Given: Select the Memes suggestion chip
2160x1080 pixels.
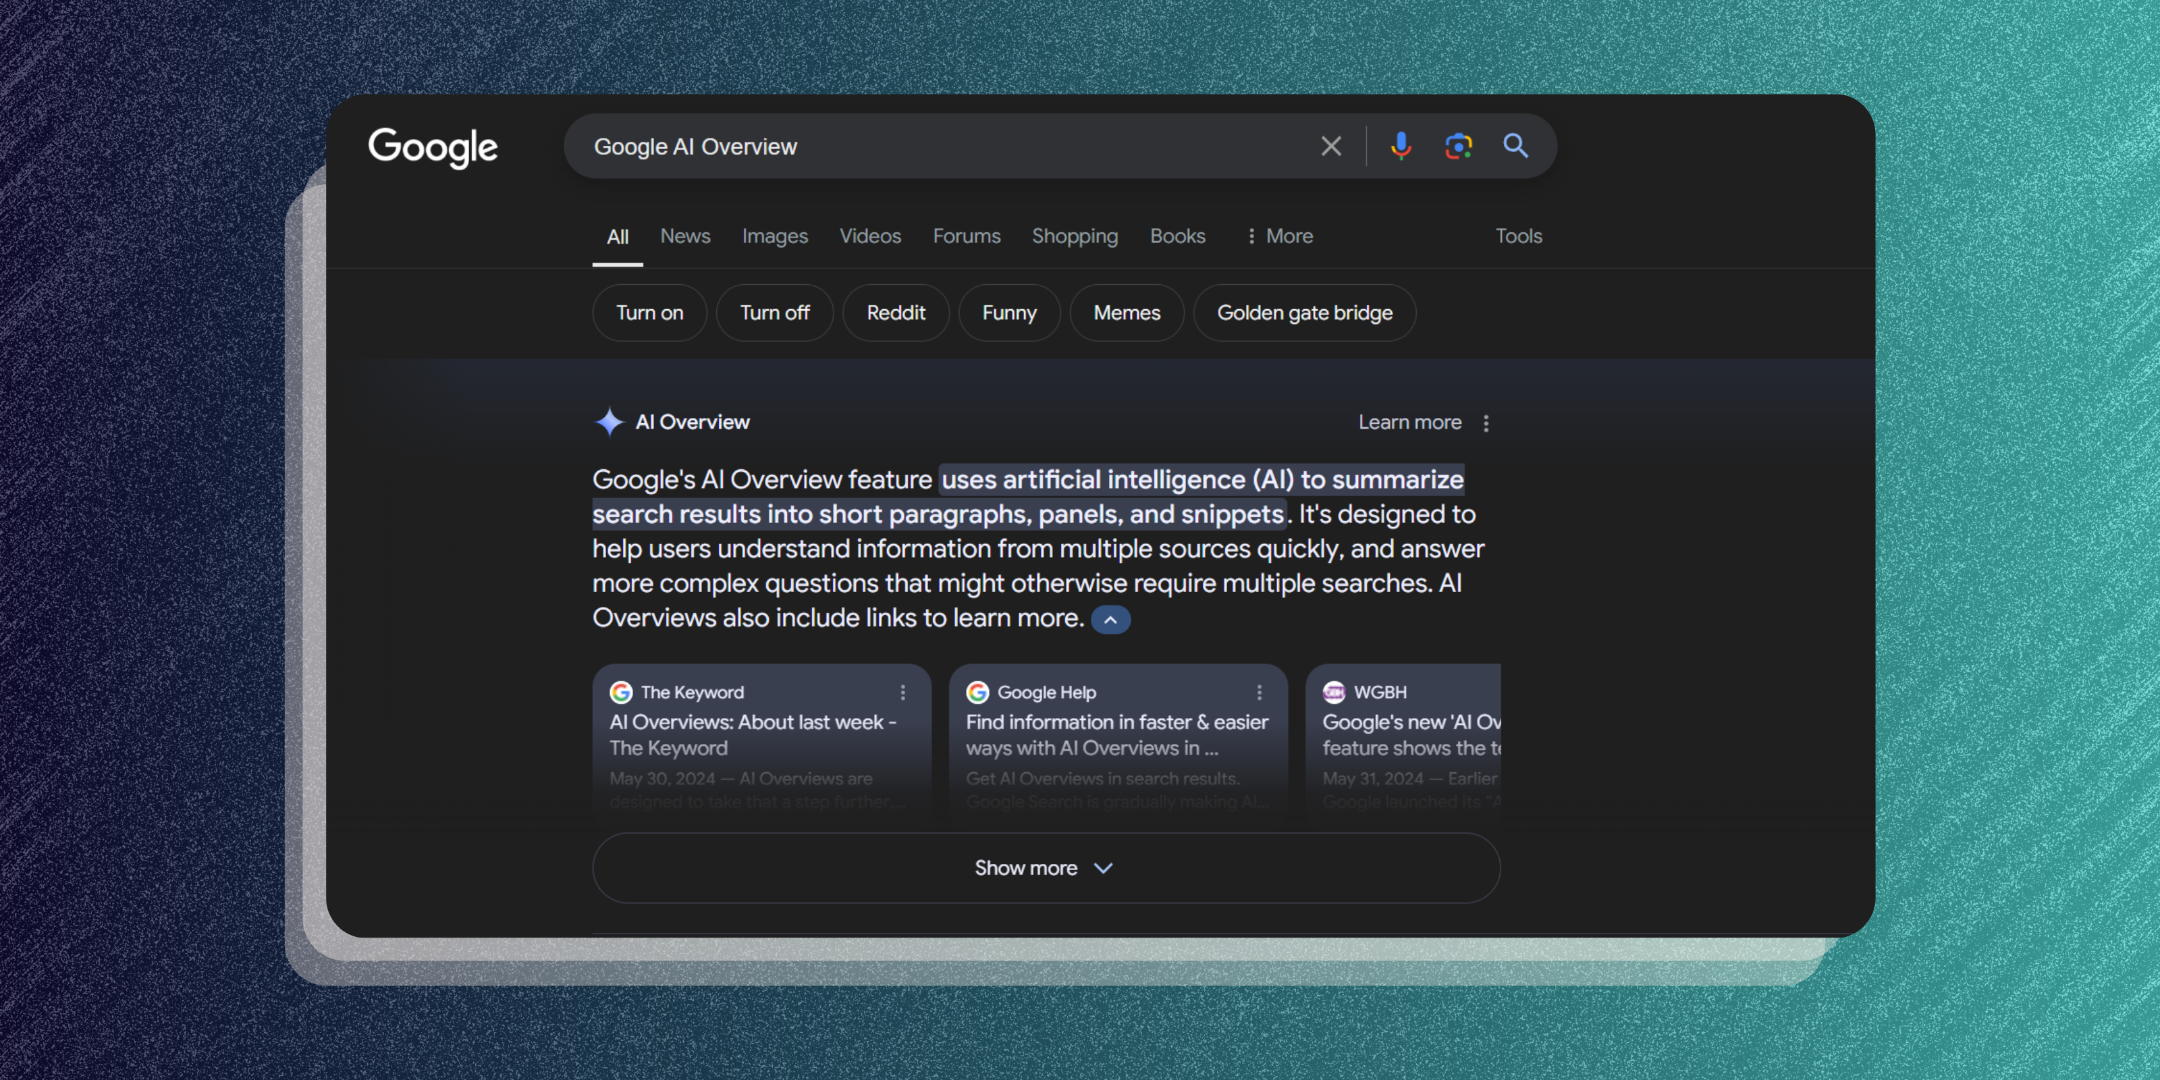Looking at the screenshot, I should (x=1127, y=313).
